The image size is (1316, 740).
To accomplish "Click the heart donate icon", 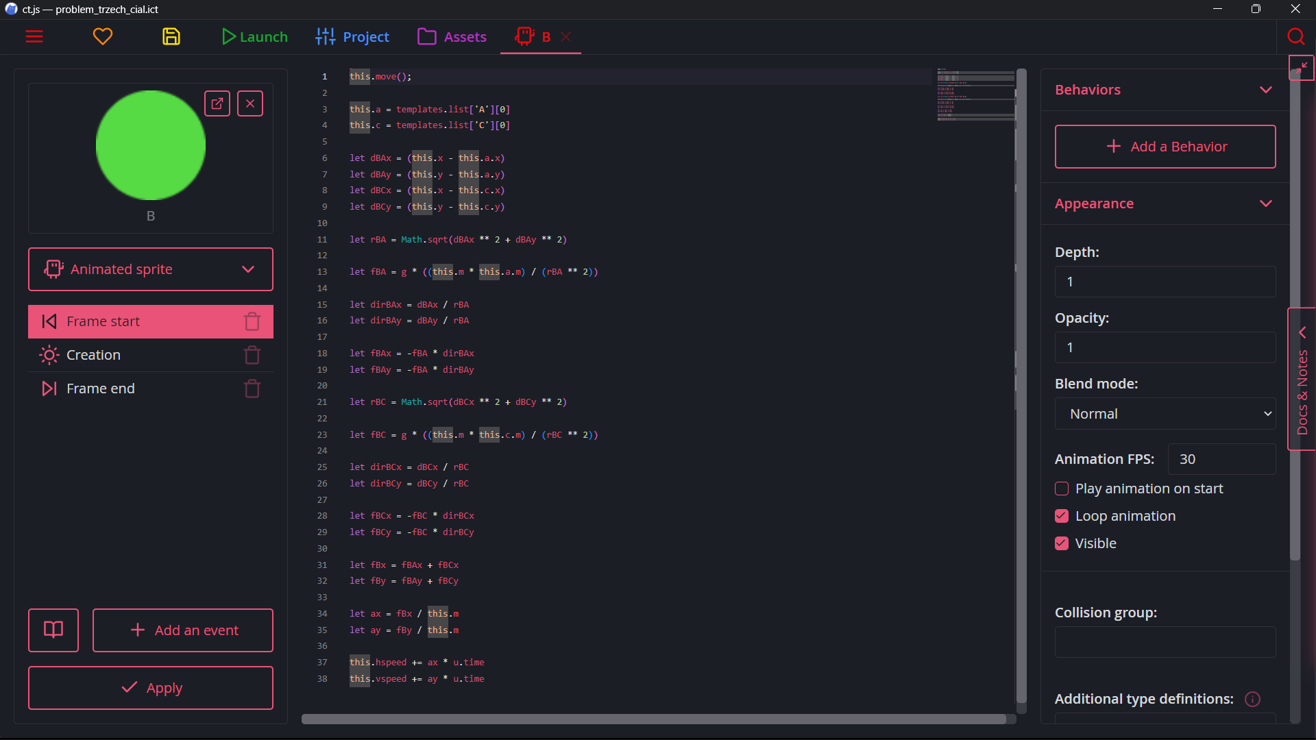I will click(103, 37).
